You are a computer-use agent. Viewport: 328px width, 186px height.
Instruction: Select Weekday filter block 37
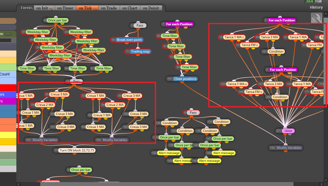pyautogui.click(x=35, y=32)
